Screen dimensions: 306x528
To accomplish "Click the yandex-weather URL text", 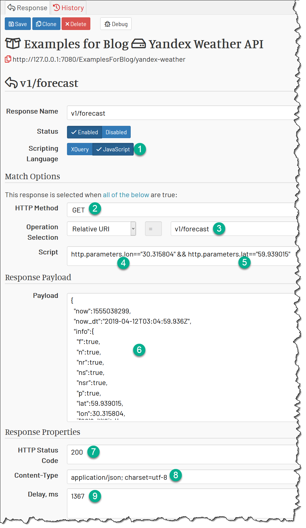I will [x=99, y=59].
